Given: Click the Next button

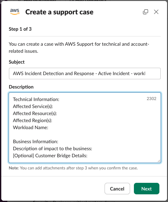Looking at the screenshot, I should click(147, 189).
